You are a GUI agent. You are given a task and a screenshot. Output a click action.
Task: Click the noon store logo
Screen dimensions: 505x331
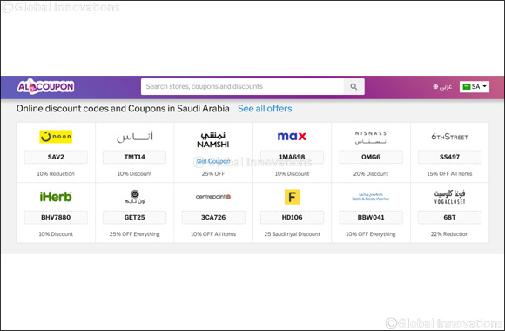click(56, 137)
